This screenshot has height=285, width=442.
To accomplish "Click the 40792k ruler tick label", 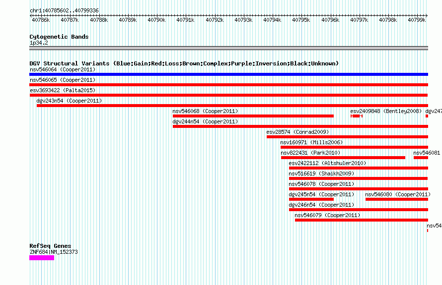I will [215, 20].
